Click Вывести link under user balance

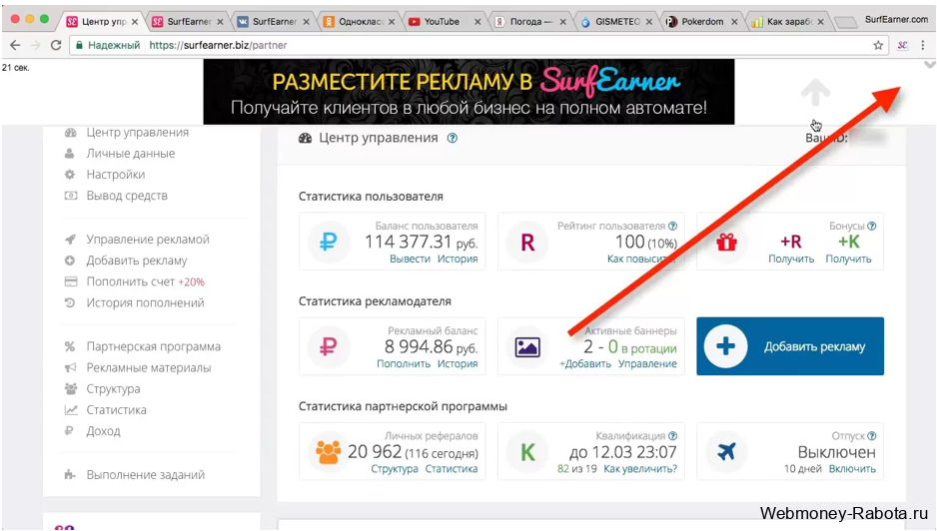pyautogui.click(x=410, y=259)
